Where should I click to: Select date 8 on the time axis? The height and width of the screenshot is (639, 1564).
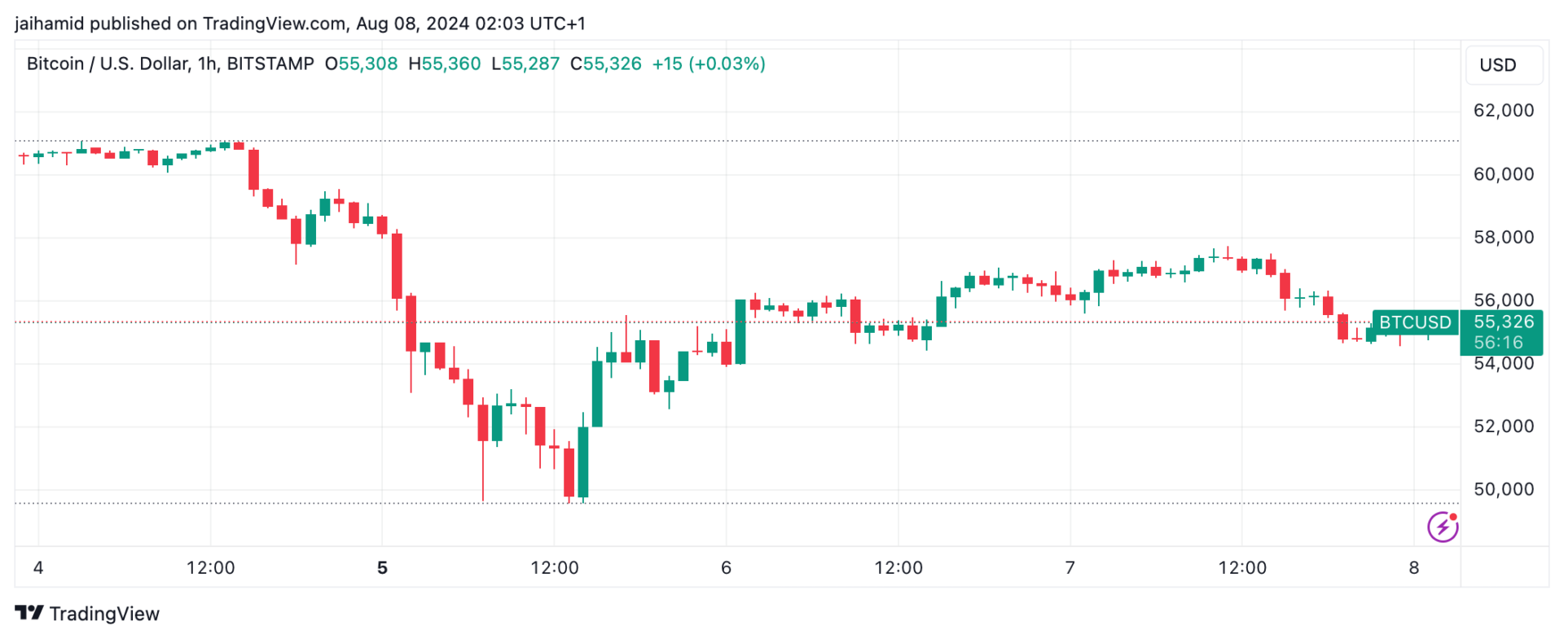coord(1414,568)
